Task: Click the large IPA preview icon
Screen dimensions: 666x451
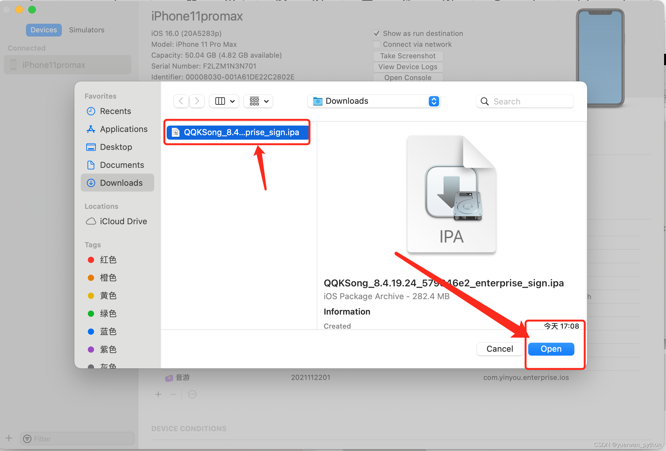Action: click(451, 194)
